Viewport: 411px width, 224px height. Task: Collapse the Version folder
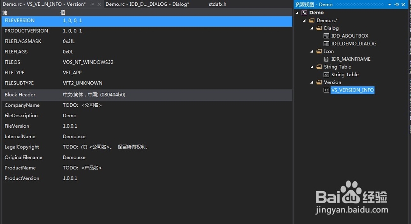tap(312, 82)
